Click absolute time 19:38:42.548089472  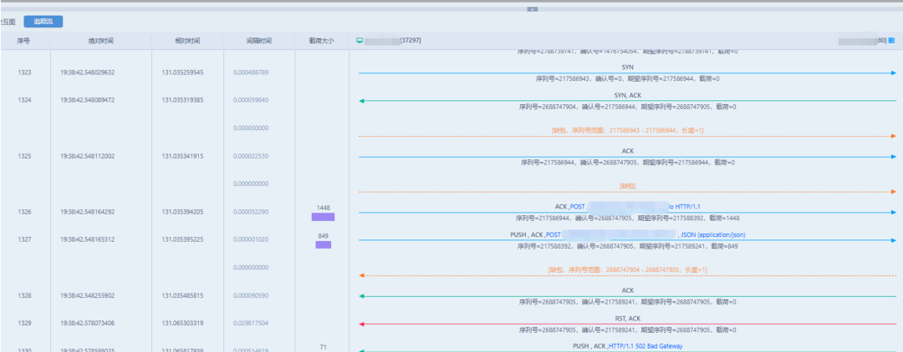coord(88,100)
